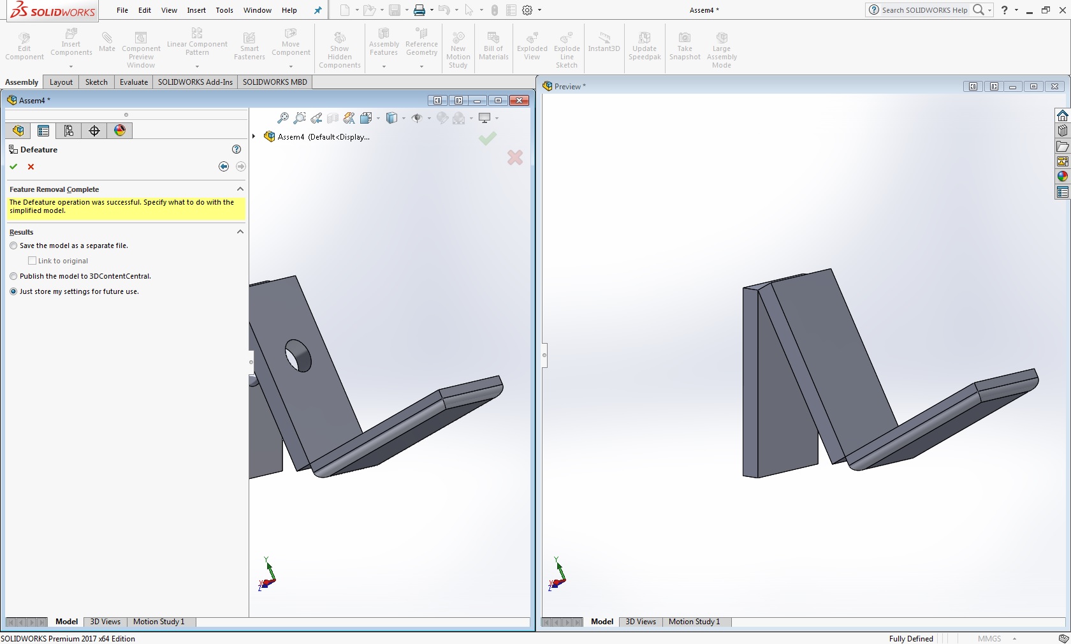Click the Print icon in the toolbar
Image resolution: width=1071 pixels, height=644 pixels.
(x=419, y=10)
